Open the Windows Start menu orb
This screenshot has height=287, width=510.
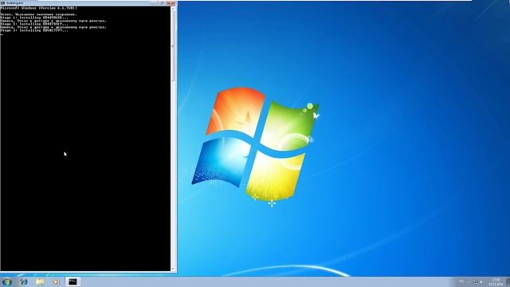(7, 281)
